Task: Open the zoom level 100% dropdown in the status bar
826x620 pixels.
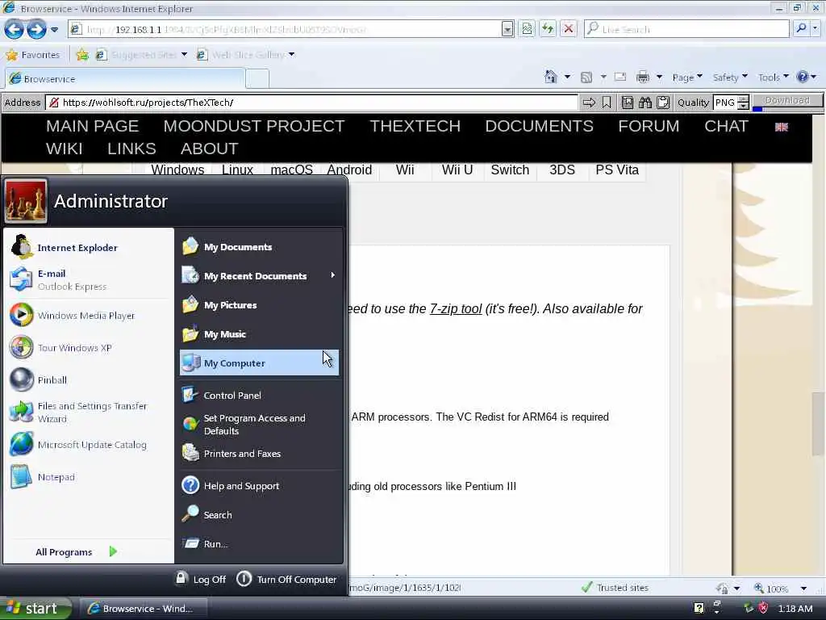Action: click(803, 589)
